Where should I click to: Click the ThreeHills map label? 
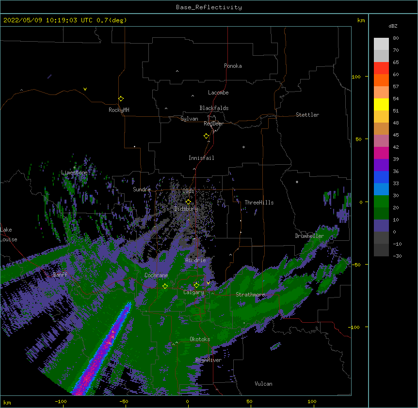click(x=259, y=203)
